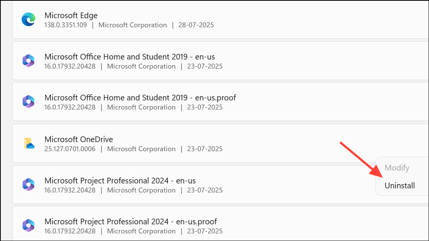Click the scrollbar on the left edge
This screenshot has width=429, height=241.
5,121
